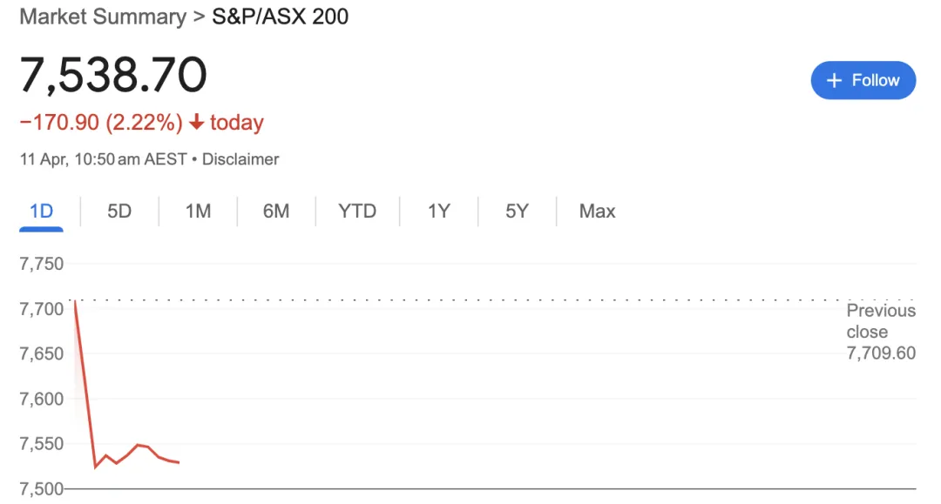Go to Market Summary breadcrumb

click(x=103, y=17)
